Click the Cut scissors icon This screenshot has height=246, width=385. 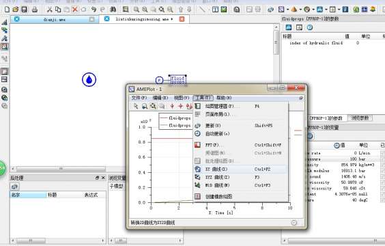click(50, 10)
